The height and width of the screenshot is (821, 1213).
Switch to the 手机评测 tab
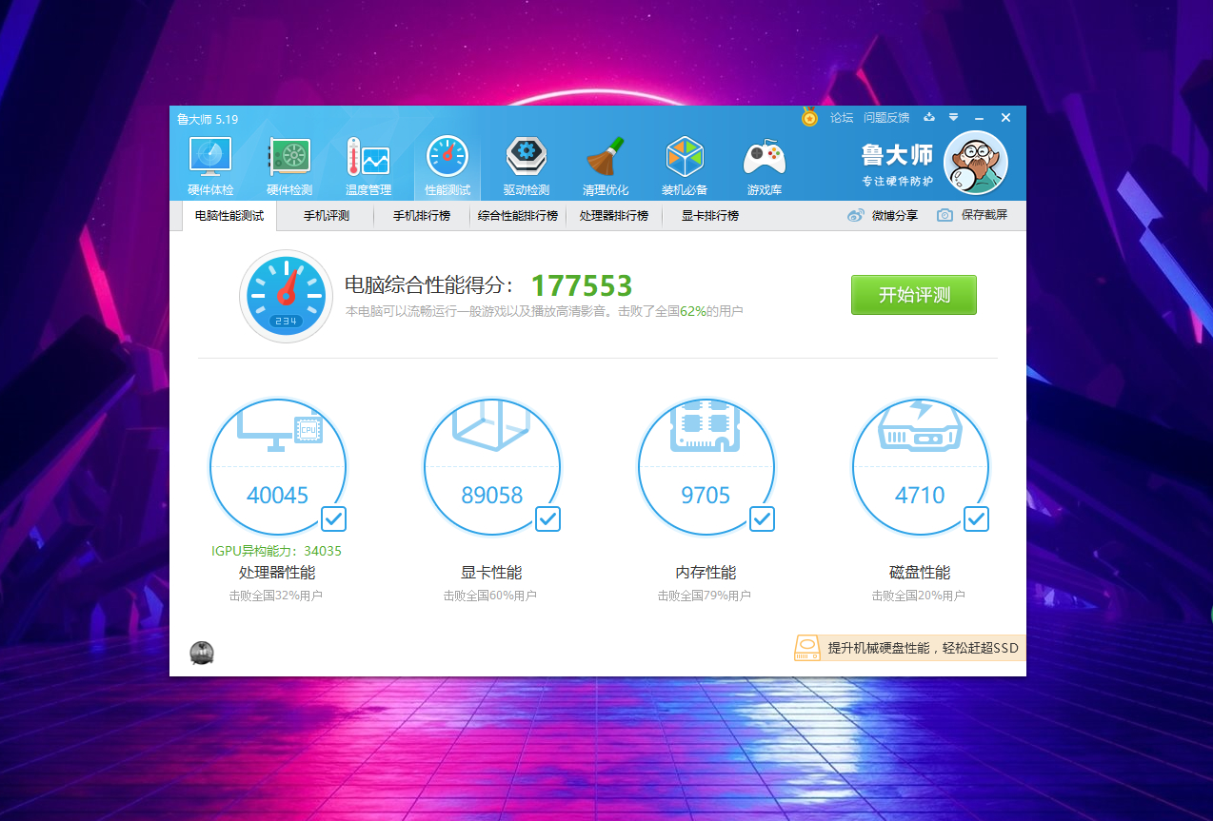(x=327, y=216)
